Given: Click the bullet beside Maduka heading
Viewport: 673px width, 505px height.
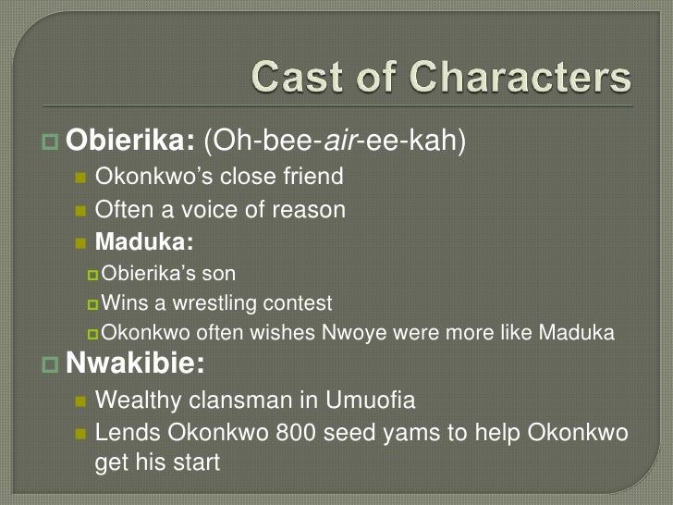Looking at the screenshot, I should click(80, 243).
